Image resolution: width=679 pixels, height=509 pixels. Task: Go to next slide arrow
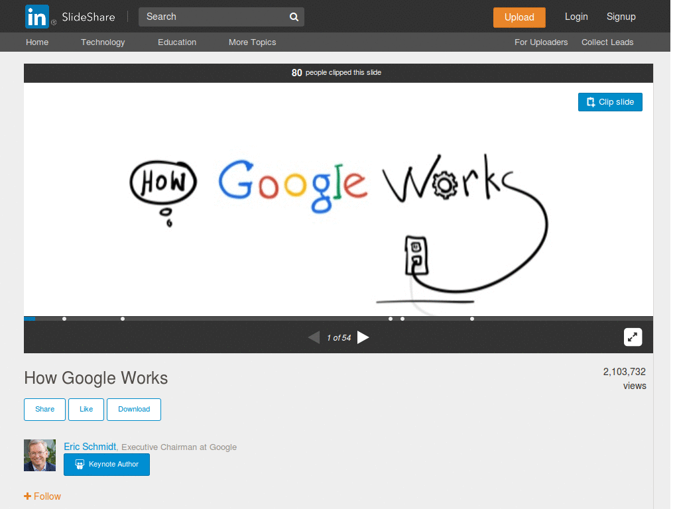pyautogui.click(x=363, y=337)
